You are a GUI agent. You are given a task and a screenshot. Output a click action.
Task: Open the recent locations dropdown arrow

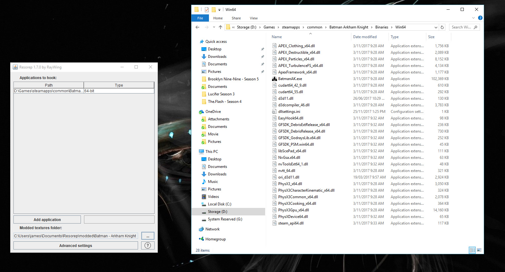click(214, 27)
